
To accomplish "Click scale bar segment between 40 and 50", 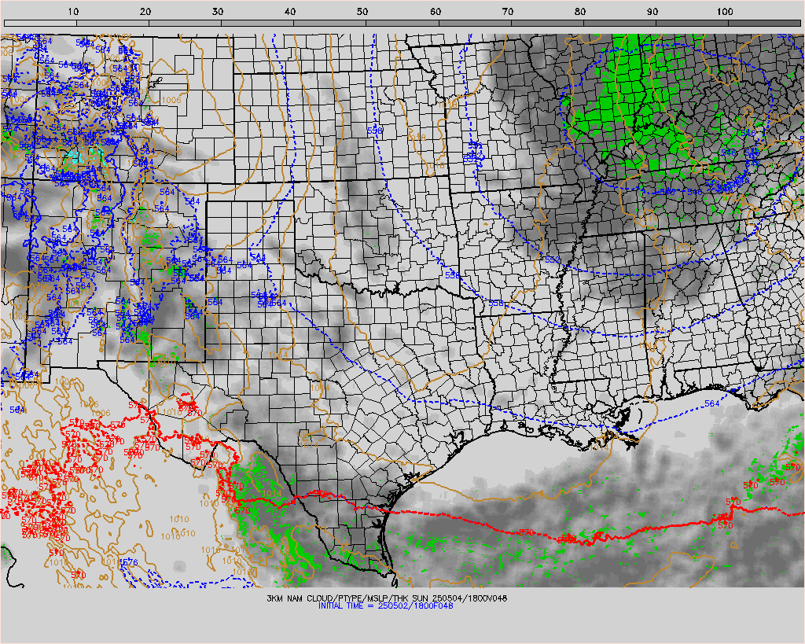I will pyautogui.click(x=329, y=23).
